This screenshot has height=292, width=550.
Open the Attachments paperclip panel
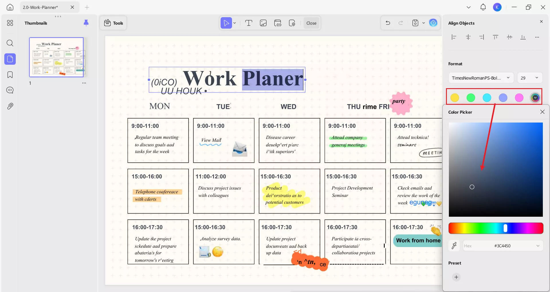(x=10, y=106)
